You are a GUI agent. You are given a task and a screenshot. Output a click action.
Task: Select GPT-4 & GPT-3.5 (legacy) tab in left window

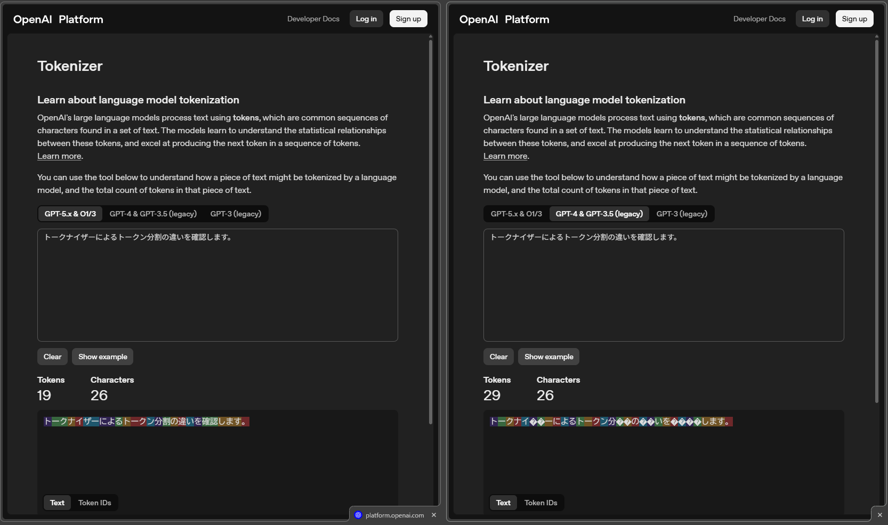(153, 214)
